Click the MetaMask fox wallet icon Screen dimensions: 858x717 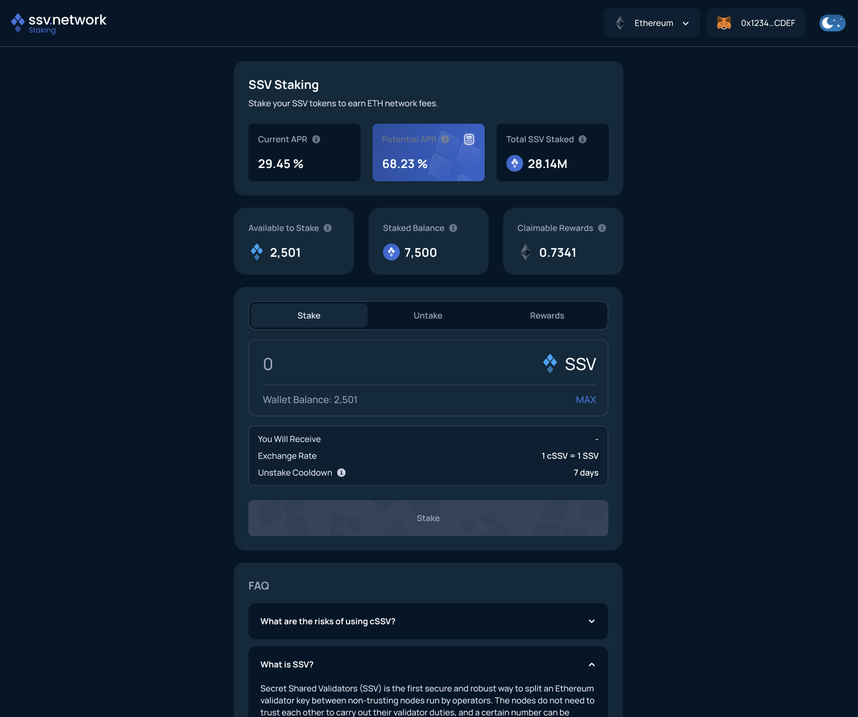(x=724, y=23)
